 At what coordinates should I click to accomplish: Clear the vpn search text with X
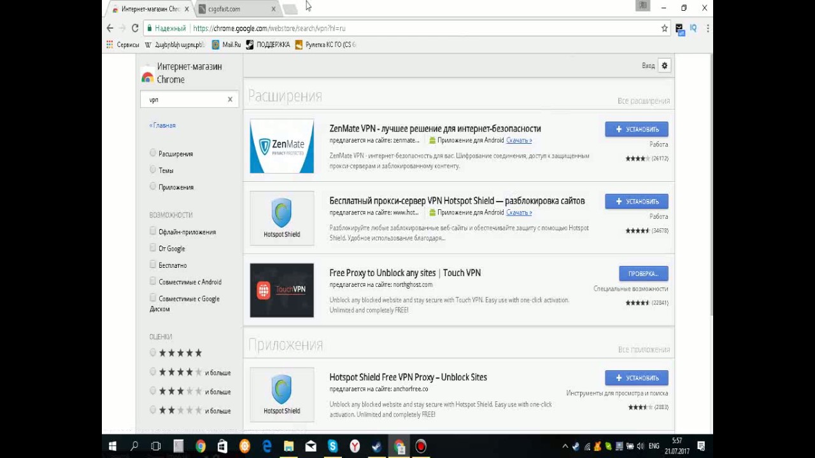coord(230,99)
